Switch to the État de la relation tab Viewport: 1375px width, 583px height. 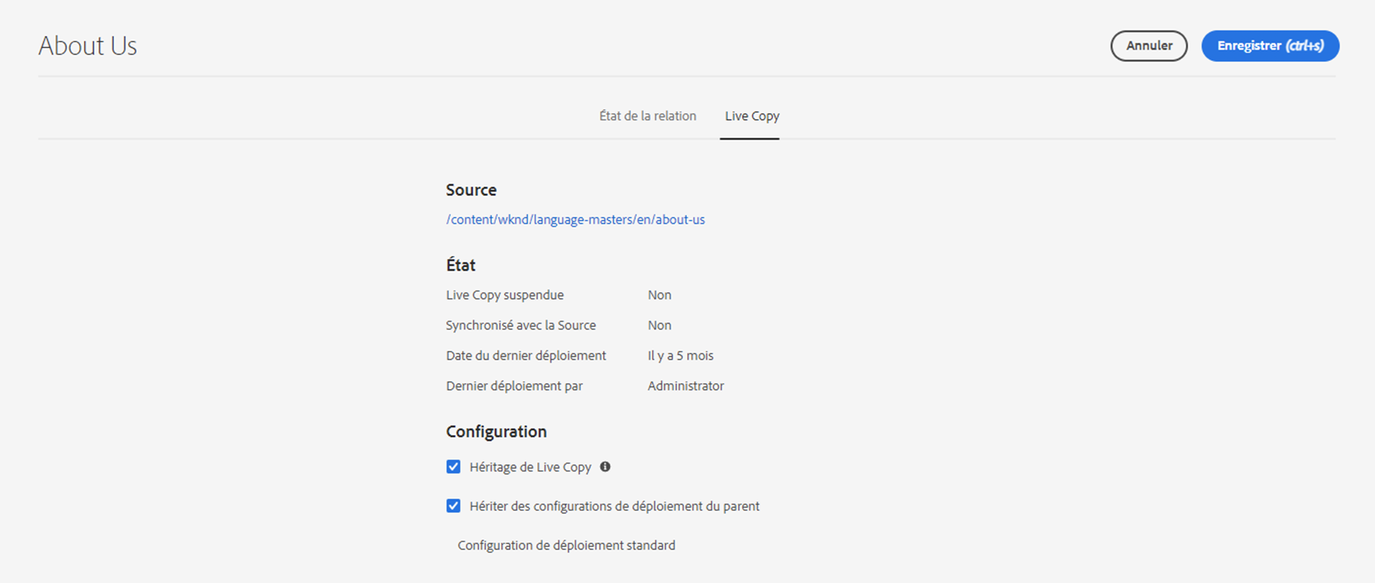pyautogui.click(x=647, y=115)
